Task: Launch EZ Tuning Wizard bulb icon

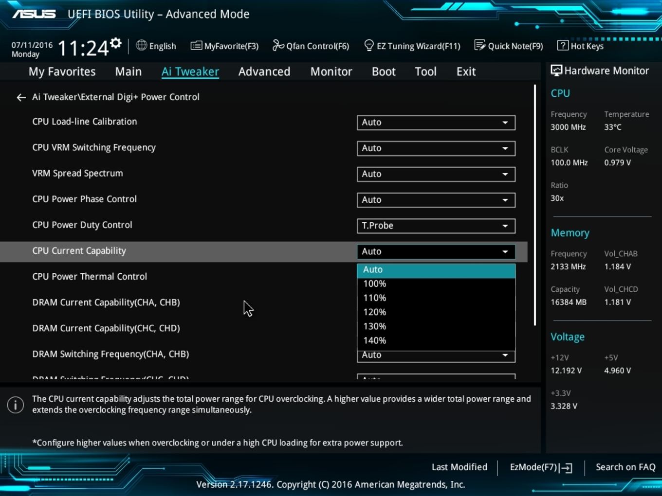Action: click(369, 46)
